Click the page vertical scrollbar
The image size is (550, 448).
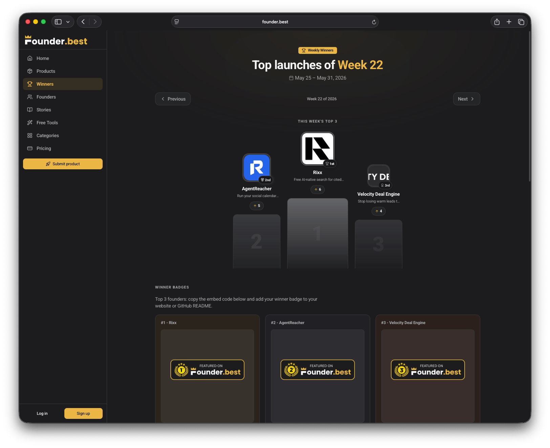click(x=530, y=106)
